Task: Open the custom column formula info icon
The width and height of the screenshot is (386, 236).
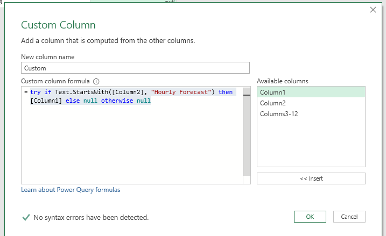Action: tap(96, 81)
